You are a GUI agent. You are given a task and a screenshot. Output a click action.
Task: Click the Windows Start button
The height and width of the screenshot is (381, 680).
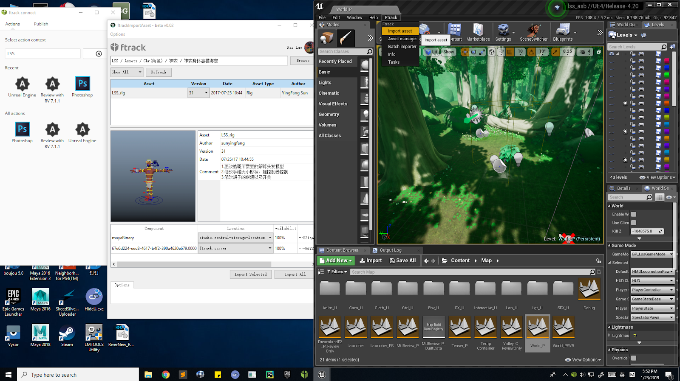pos(8,375)
